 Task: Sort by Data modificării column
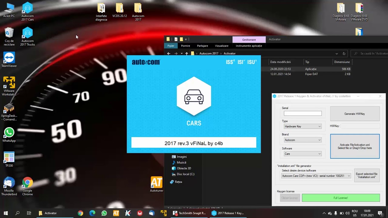click(280, 62)
